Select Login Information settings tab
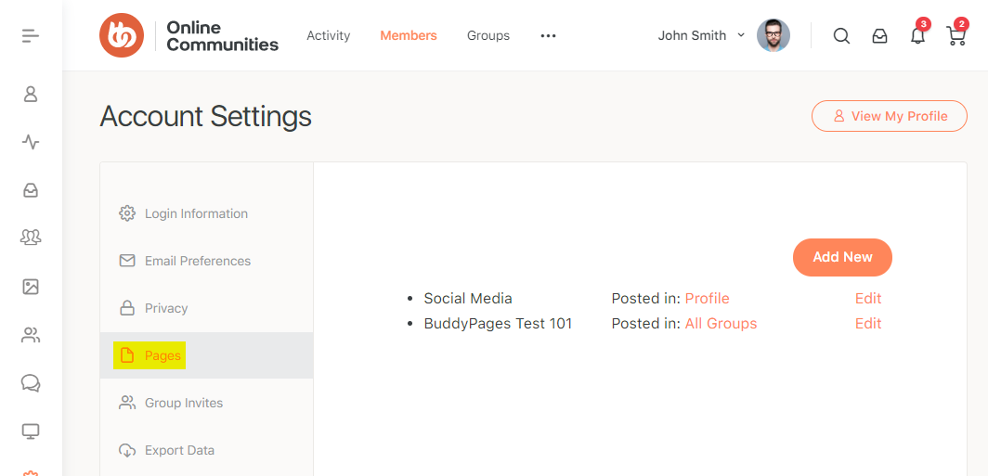The height and width of the screenshot is (476, 988). [196, 213]
